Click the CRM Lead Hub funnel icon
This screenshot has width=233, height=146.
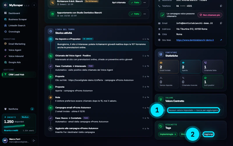pos(6,74)
